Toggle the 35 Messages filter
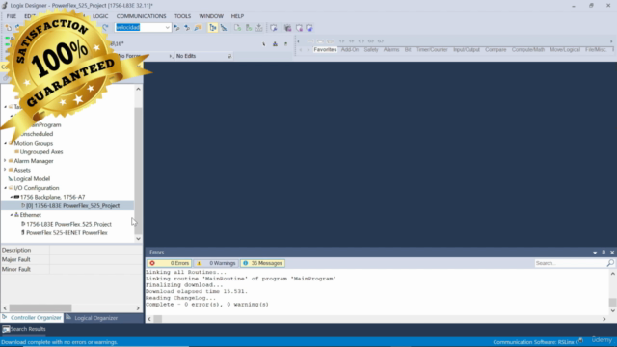Viewport: 617px width, 347px height. 262,263
